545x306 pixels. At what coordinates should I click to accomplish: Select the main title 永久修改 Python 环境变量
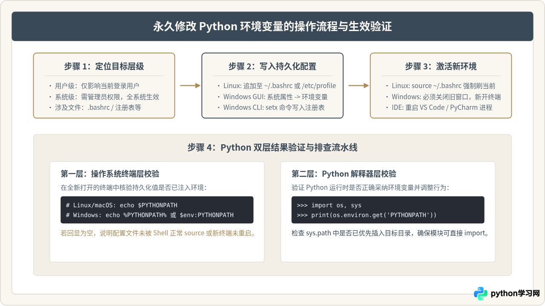click(x=272, y=26)
